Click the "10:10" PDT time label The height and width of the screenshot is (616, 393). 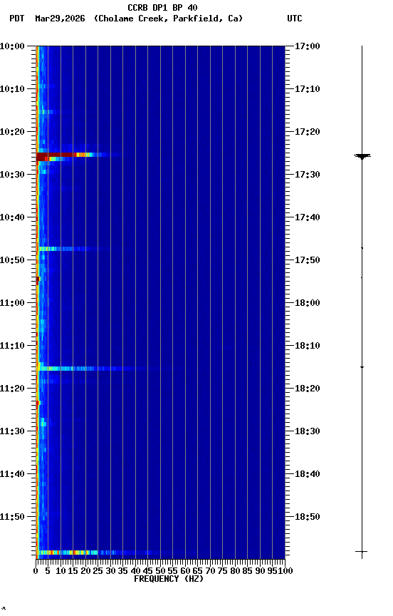12,89
